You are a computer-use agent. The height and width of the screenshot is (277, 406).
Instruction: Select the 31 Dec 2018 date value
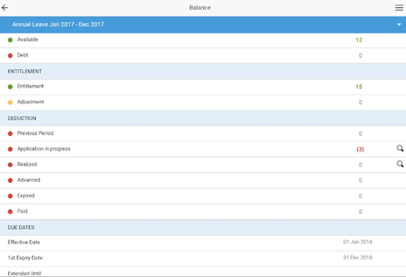(x=358, y=257)
